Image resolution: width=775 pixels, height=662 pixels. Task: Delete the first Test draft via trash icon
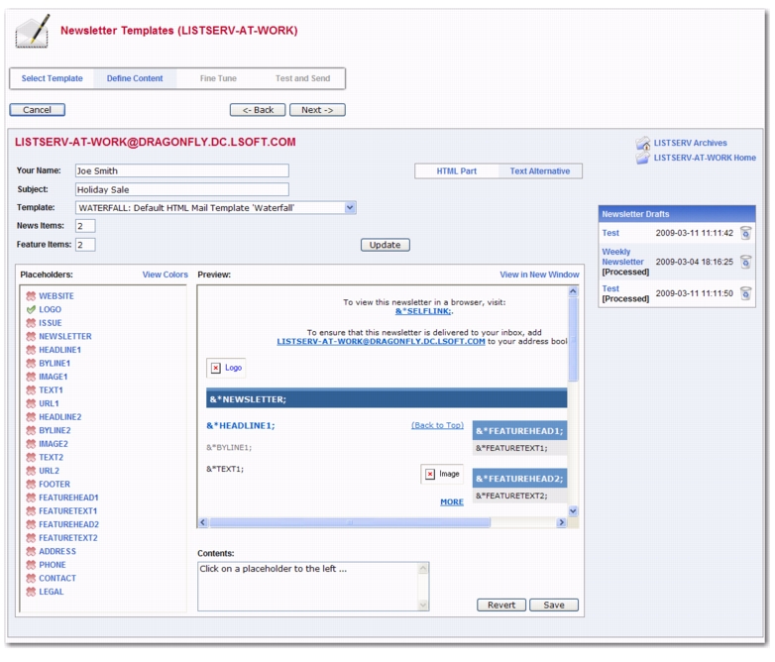click(x=745, y=234)
